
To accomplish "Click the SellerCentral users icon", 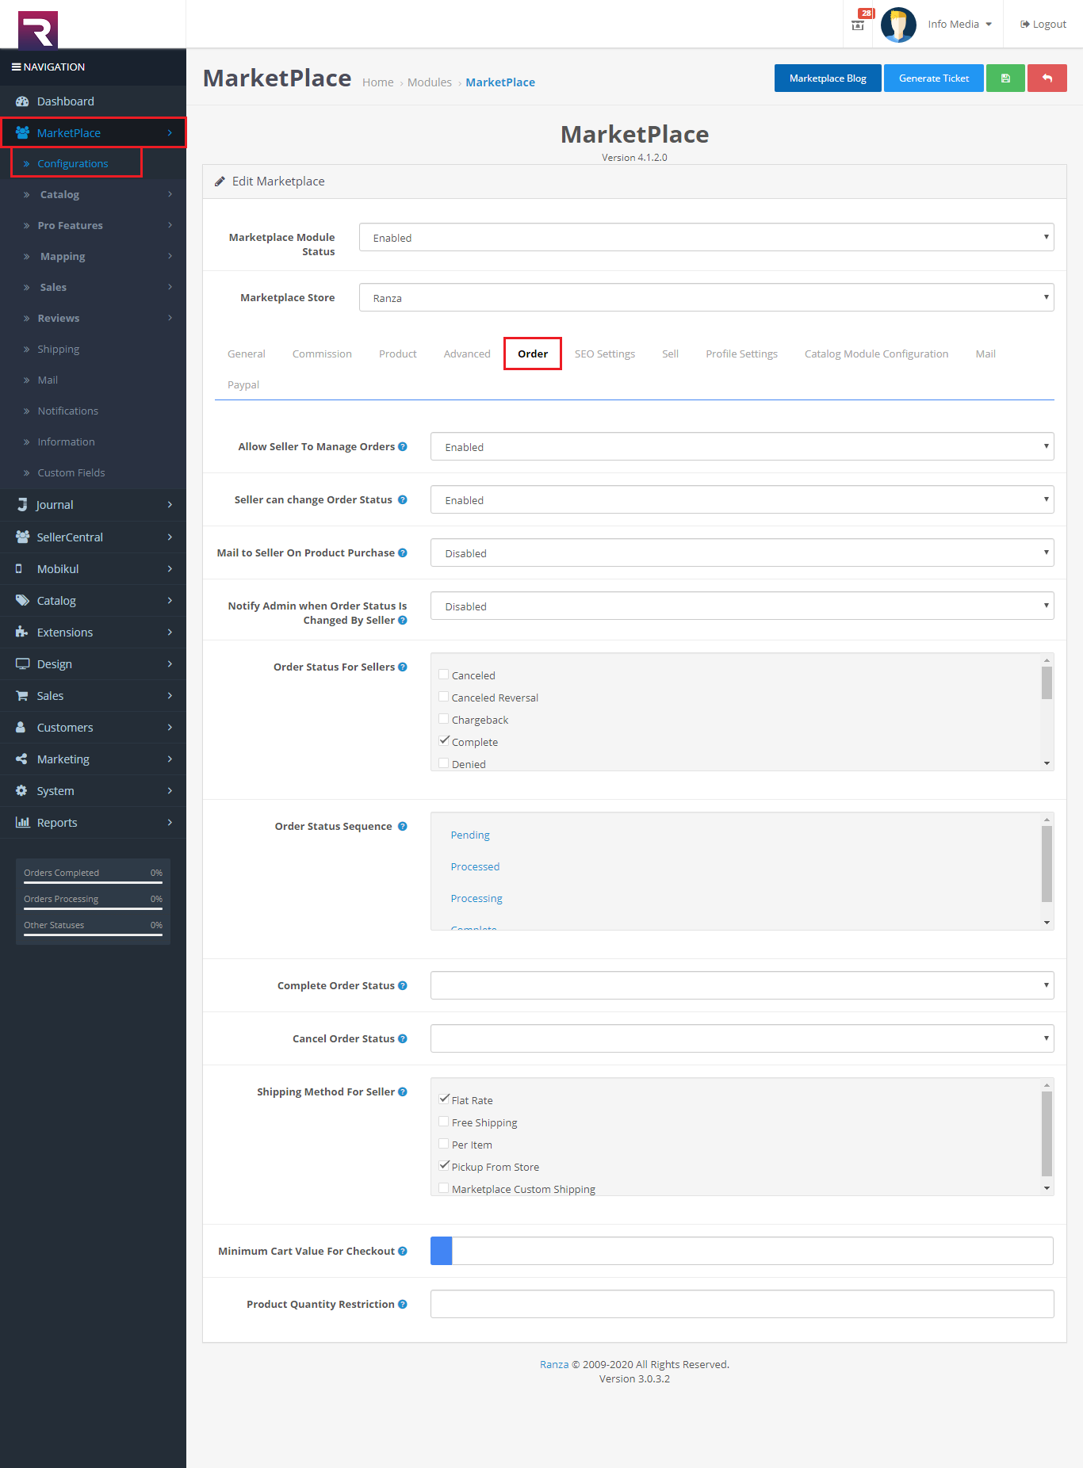I will [22, 537].
